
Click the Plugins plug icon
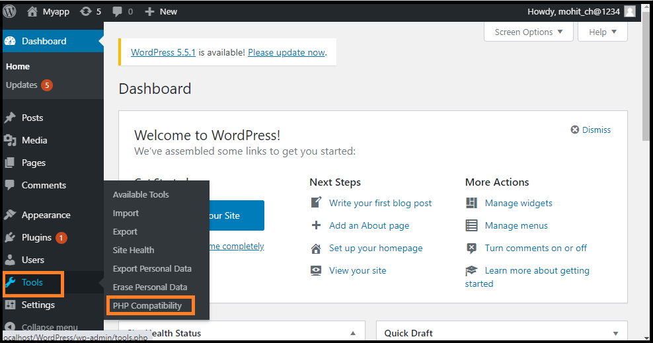(x=10, y=237)
